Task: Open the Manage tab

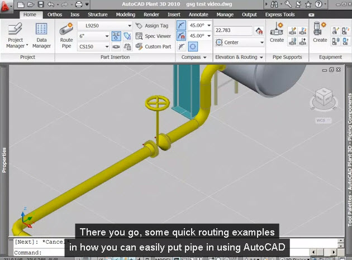Action: (x=225, y=15)
